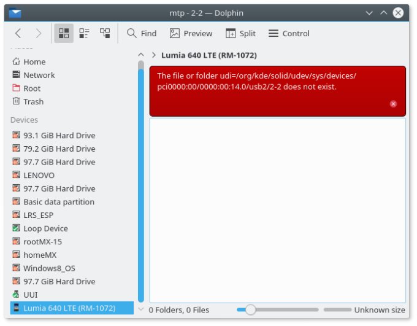Switch to Icons view mode
Viewport: 417px width, 326px height.
(x=64, y=33)
